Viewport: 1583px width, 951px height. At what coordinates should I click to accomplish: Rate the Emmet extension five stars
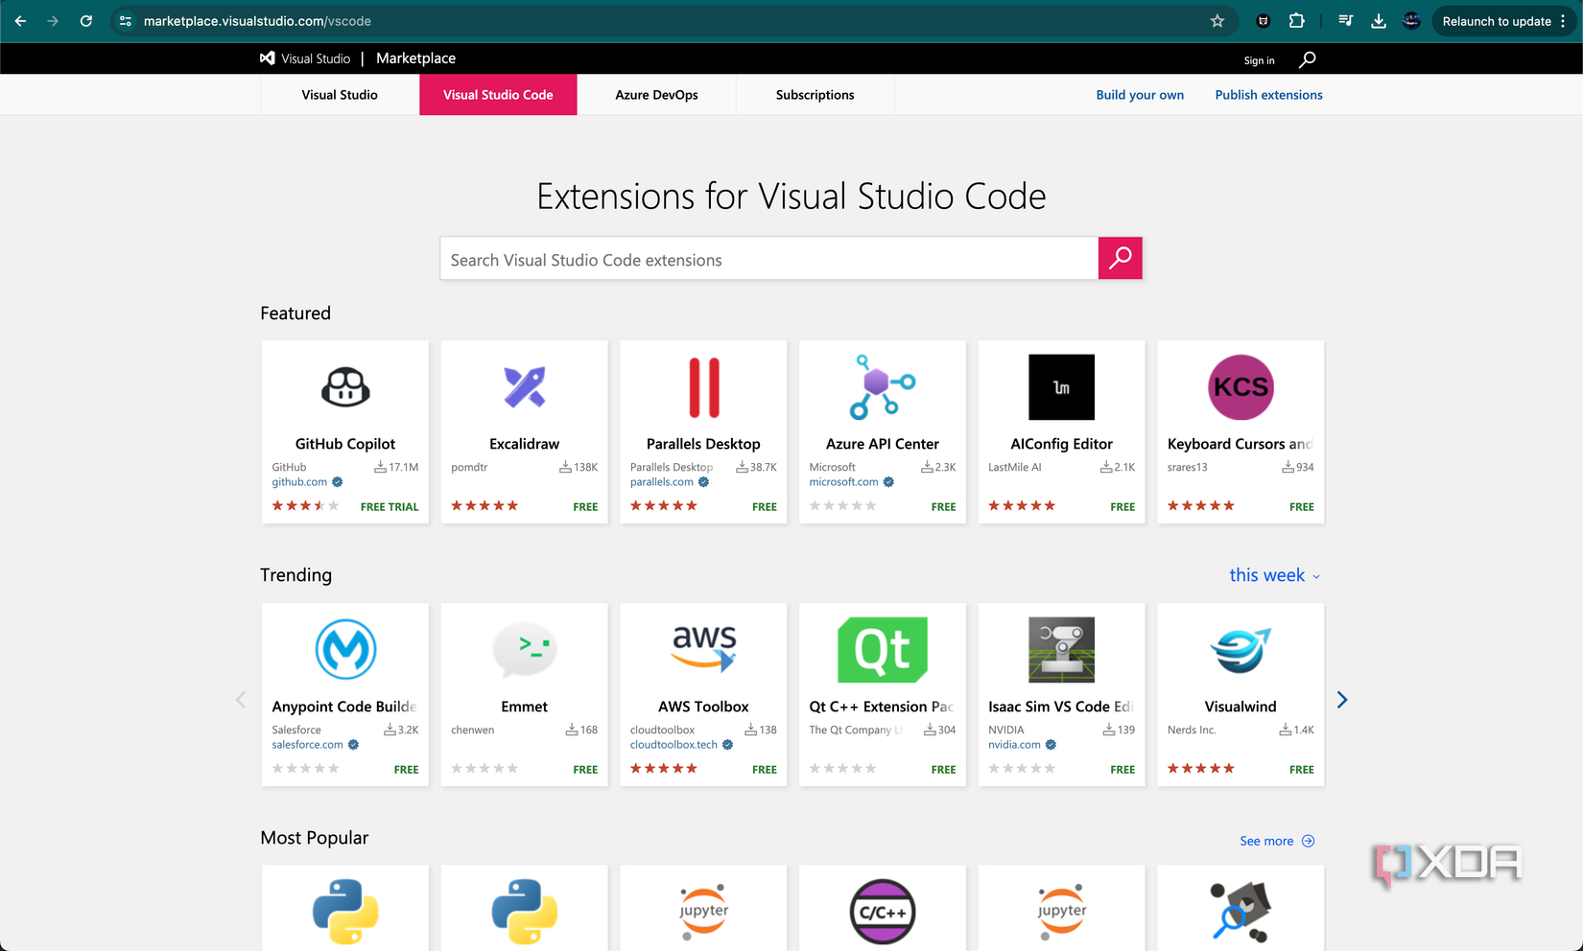click(x=512, y=768)
